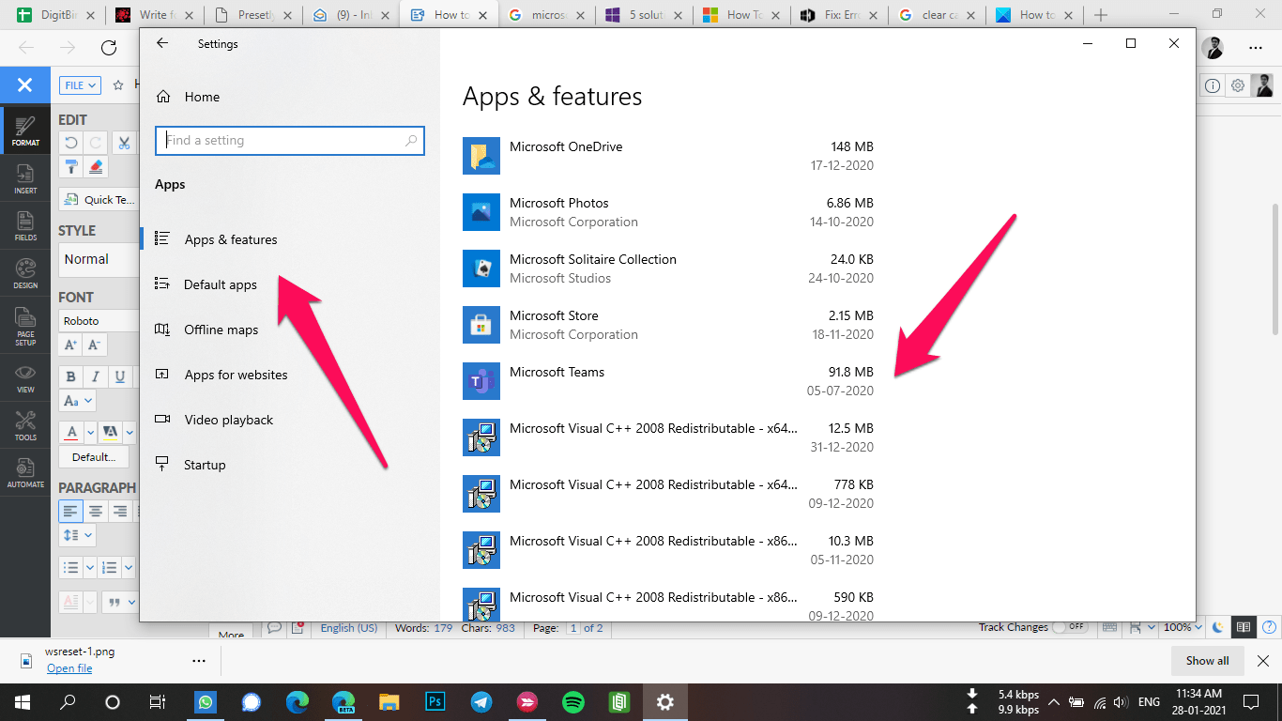Toggle night mode moon icon in status bar

pos(1218,627)
